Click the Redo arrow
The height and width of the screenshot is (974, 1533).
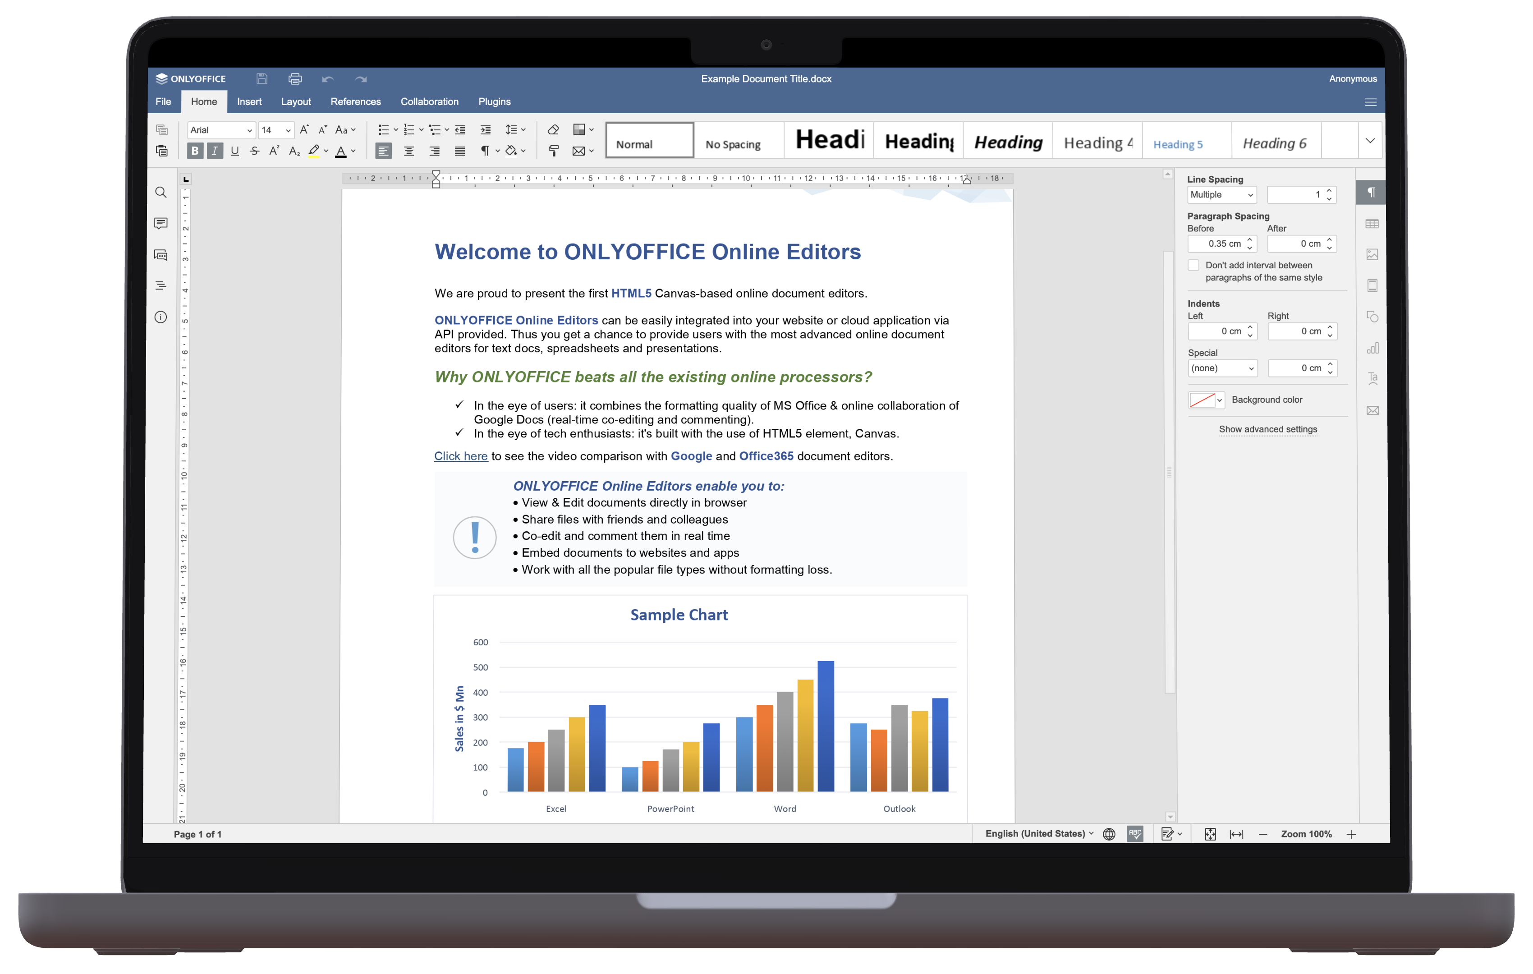361,79
